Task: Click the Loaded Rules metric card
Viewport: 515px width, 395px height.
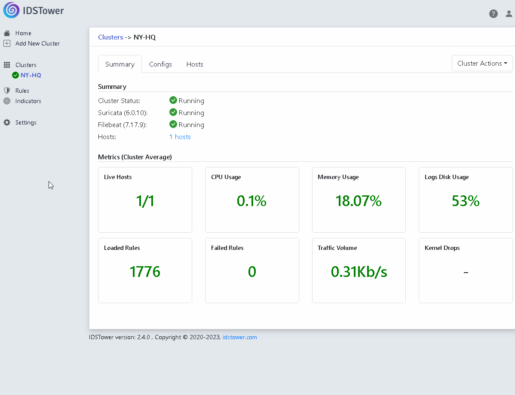Action: tap(145, 270)
